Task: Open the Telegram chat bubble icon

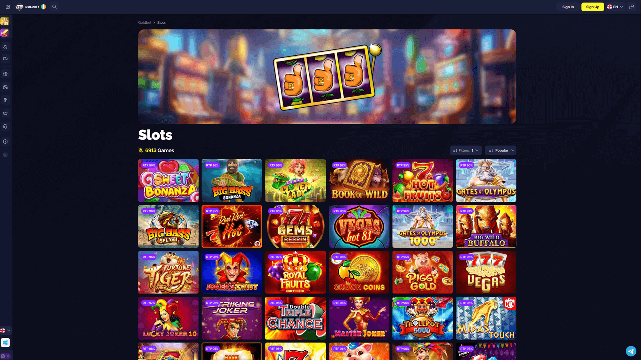Action: pyautogui.click(x=631, y=351)
